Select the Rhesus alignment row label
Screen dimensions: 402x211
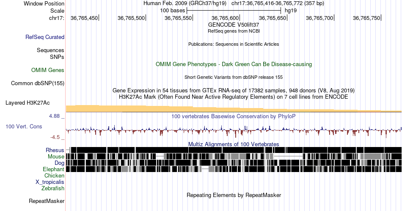pyautogui.click(x=55, y=150)
